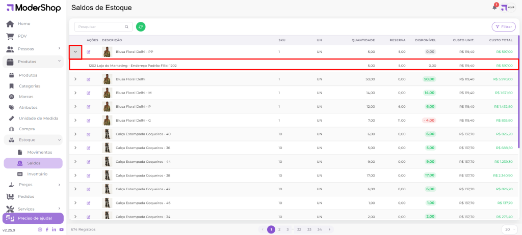Open the Instagram icon in footer
The image size is (522, 235).
pos(40,229)
